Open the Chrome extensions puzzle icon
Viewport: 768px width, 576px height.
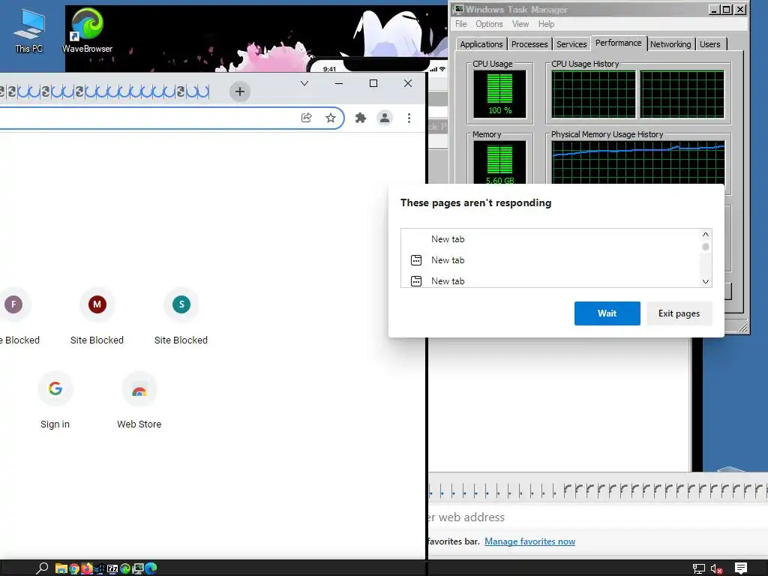[361, 118]
